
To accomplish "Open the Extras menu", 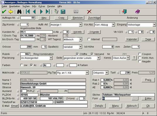I will (x=42, y=6).
